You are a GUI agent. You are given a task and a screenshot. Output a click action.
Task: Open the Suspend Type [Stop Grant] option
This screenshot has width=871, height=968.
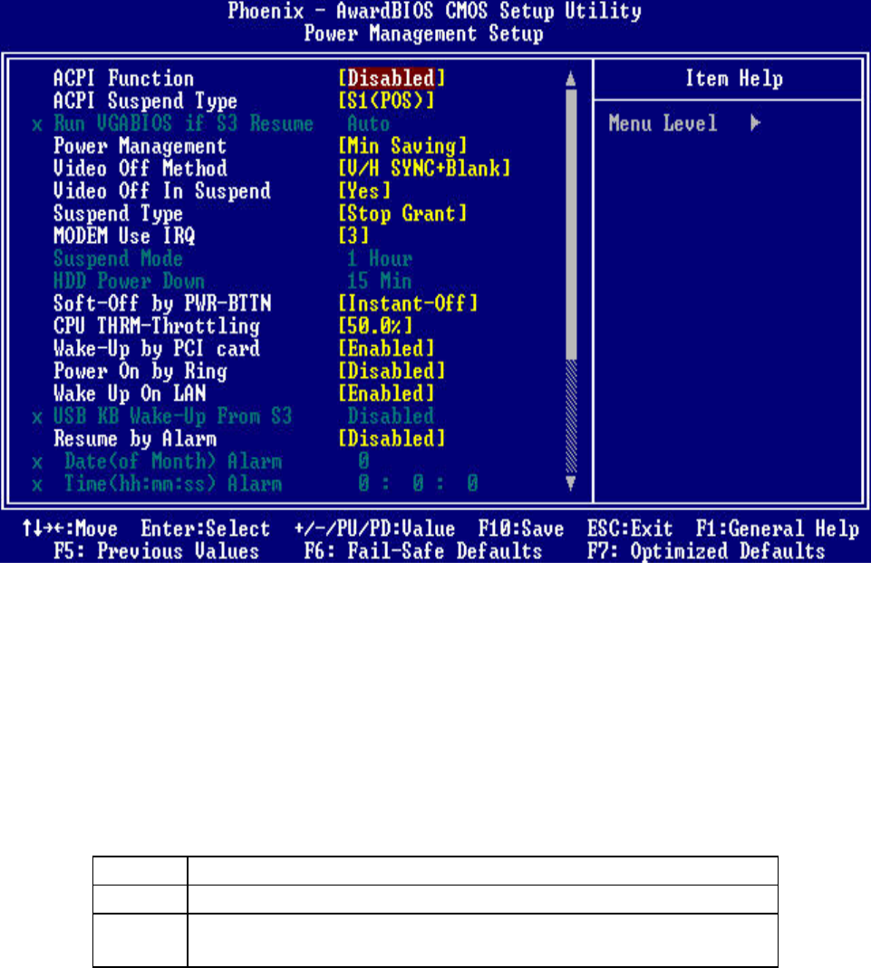(x=402, y=213)
